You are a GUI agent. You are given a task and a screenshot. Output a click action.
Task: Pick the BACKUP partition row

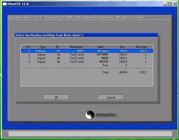click(87, 61)
